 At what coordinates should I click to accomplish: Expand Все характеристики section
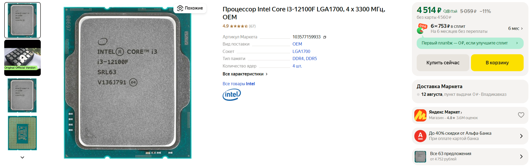[x=245, y=74]
